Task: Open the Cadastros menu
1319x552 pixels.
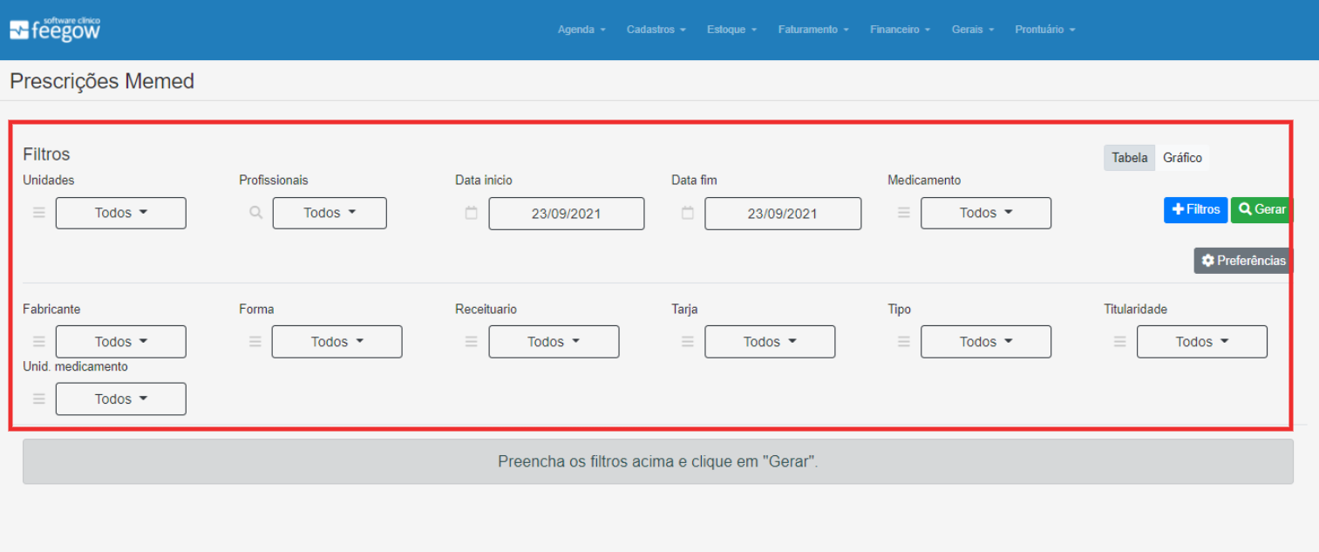Action: coord(656,30)
